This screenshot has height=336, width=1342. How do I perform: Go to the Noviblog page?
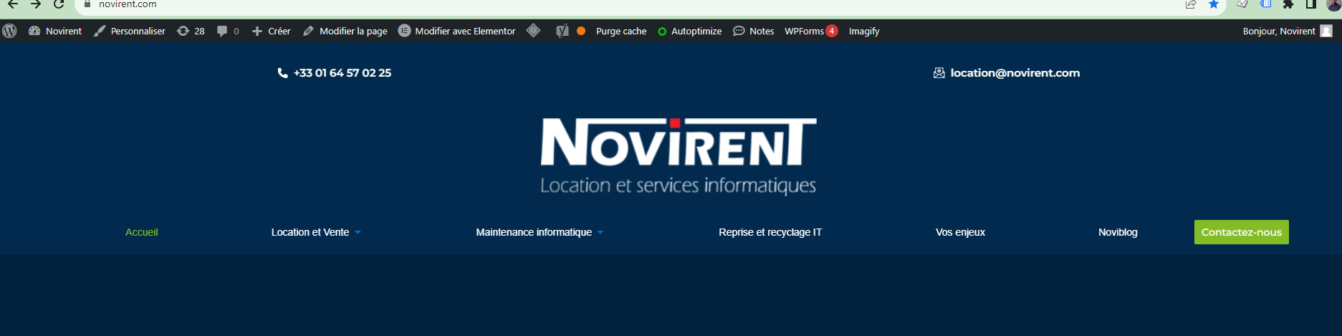(1118, 232)
